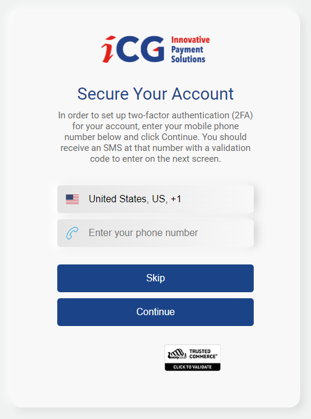
Task: Click the United States flag icon
Action: coord(72,199)
